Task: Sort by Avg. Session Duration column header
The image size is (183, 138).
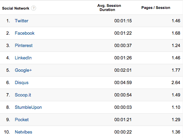Action: pyautogui.click(x=109, y=8)
